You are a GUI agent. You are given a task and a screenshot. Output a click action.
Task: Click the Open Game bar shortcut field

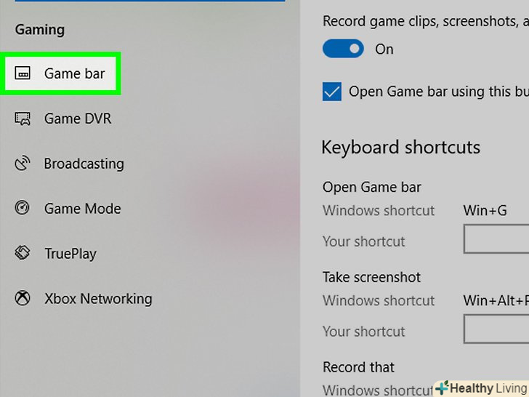click(496, 238)
